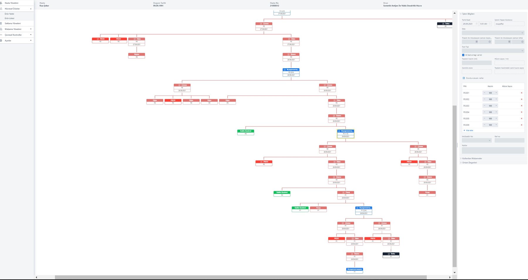
Task: Decrease Hacim of vial P0.005
Action: click(484, 119)
